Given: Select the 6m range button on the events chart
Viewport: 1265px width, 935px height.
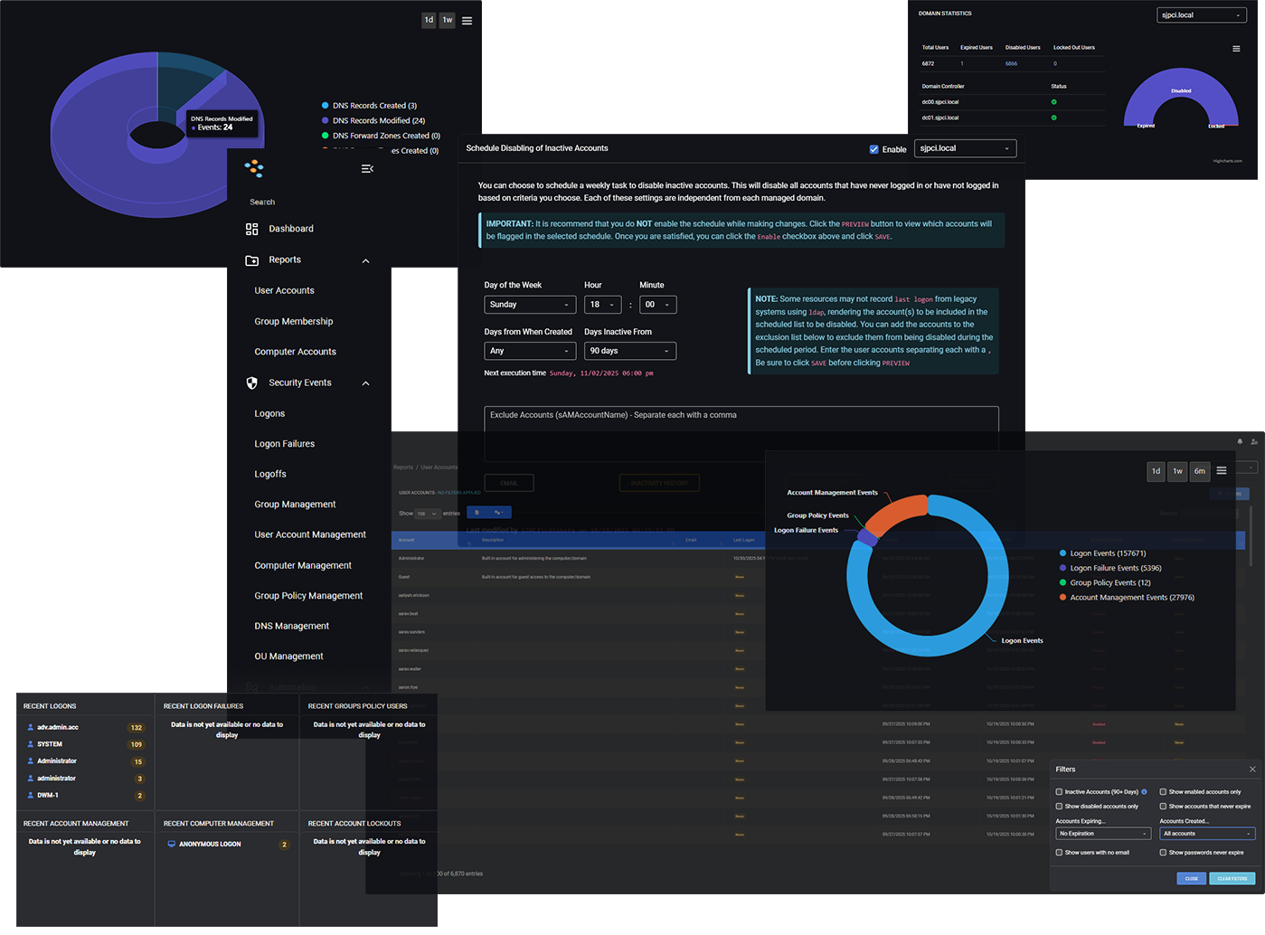Looking at the screenshot, I should coord(1199,471).
